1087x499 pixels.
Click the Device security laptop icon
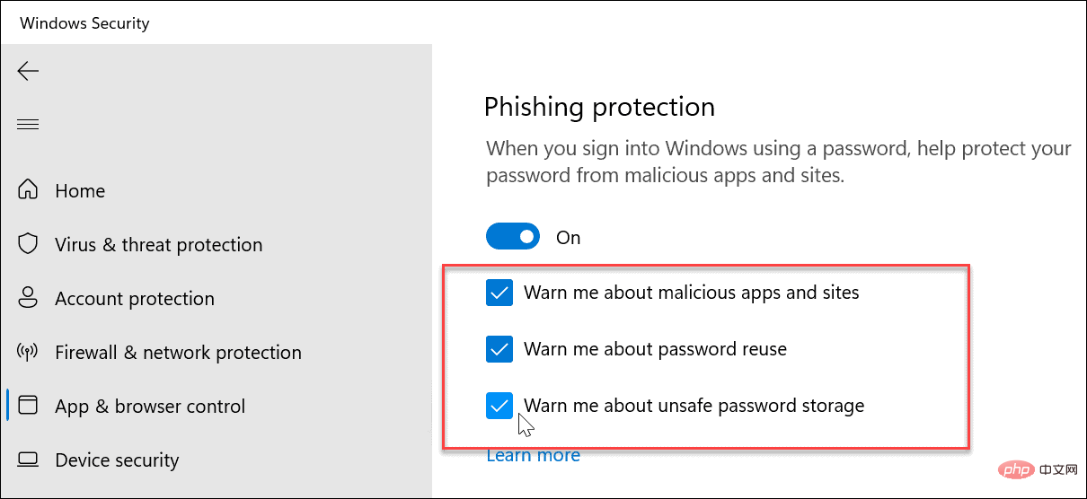tap(28, 460)
